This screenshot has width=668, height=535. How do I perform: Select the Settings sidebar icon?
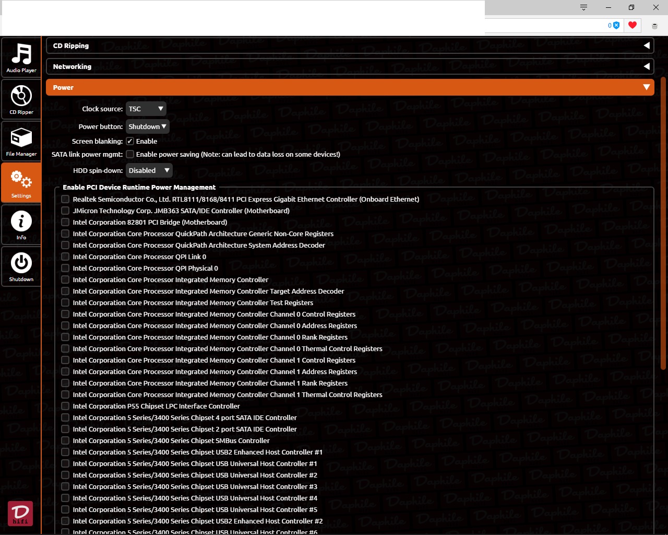tap(21, 183)
